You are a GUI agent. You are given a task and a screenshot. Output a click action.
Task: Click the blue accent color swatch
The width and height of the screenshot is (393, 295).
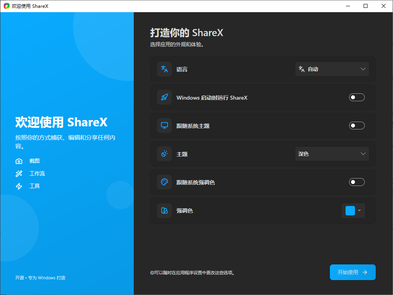pyautogui.click(x=350, y=211)
